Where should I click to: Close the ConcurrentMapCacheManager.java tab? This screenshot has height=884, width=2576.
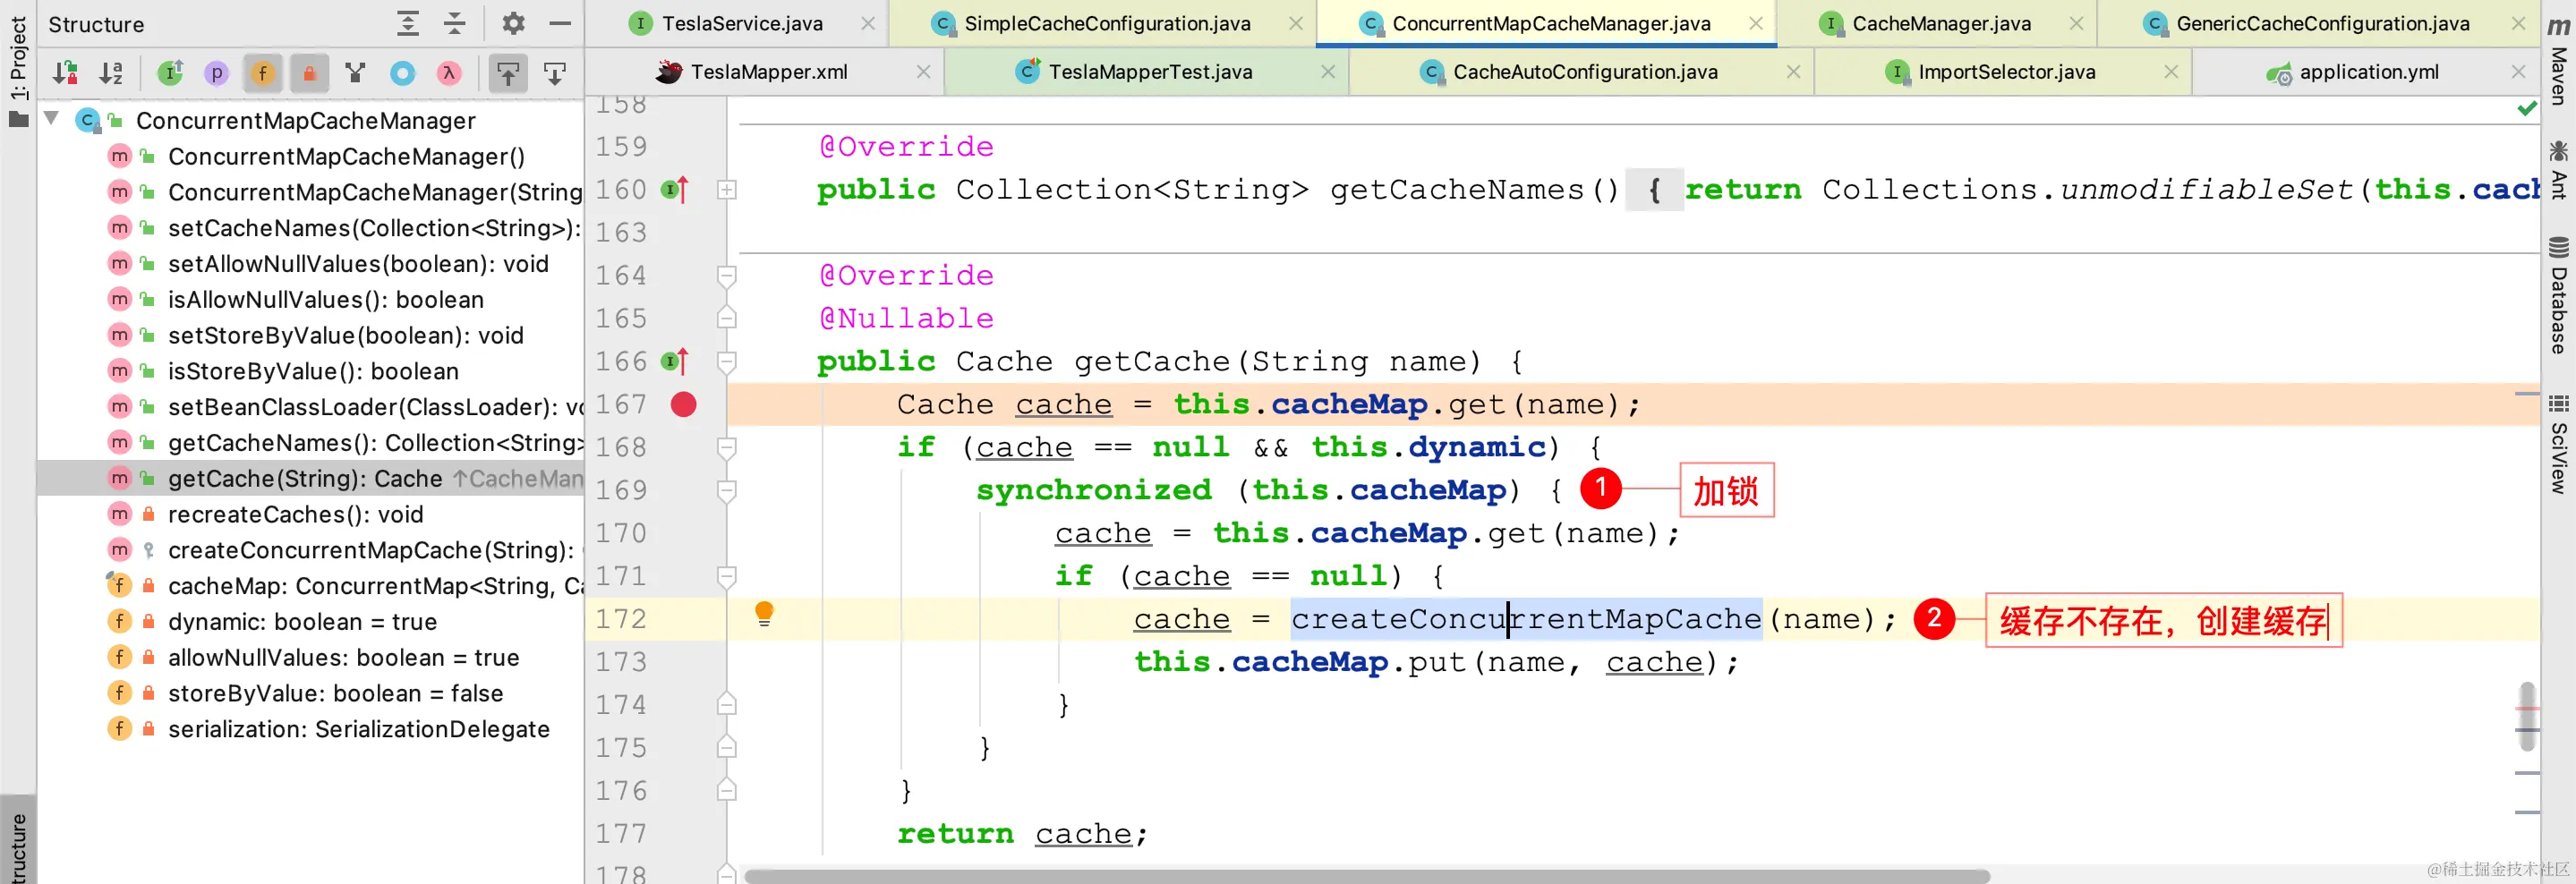(x=1756, y=23)
